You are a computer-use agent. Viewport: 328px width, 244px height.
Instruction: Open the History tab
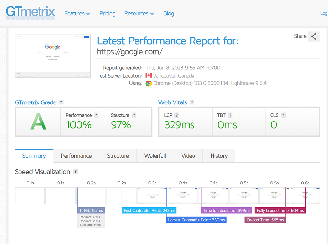[219, 156]
